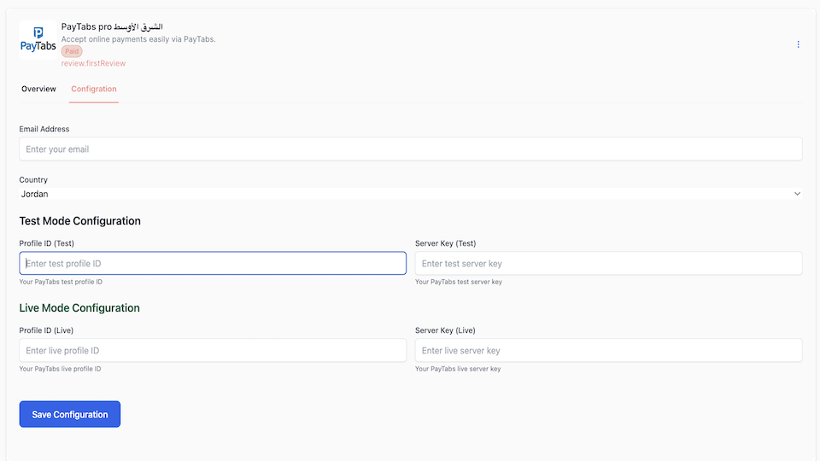Click the Country dropdown chevron arrow
The height and width of the screenshot is (461, 820).
pyautogui.click(x=797, y=194)
